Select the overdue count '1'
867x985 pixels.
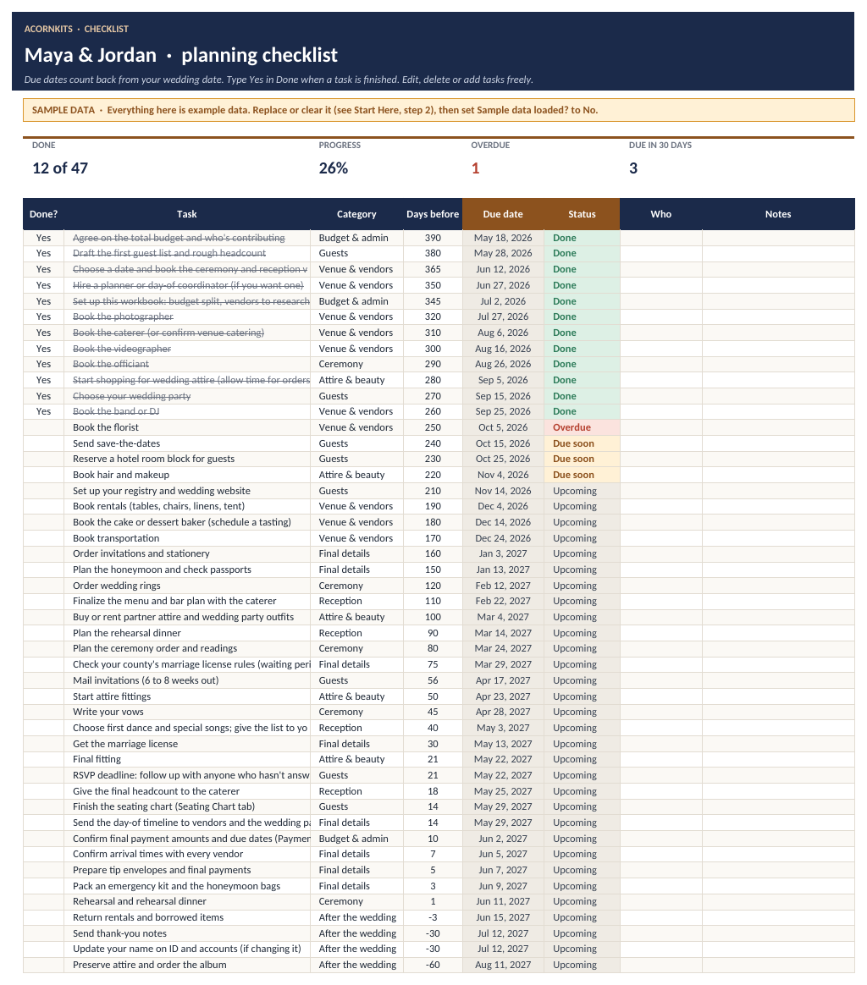475,168
